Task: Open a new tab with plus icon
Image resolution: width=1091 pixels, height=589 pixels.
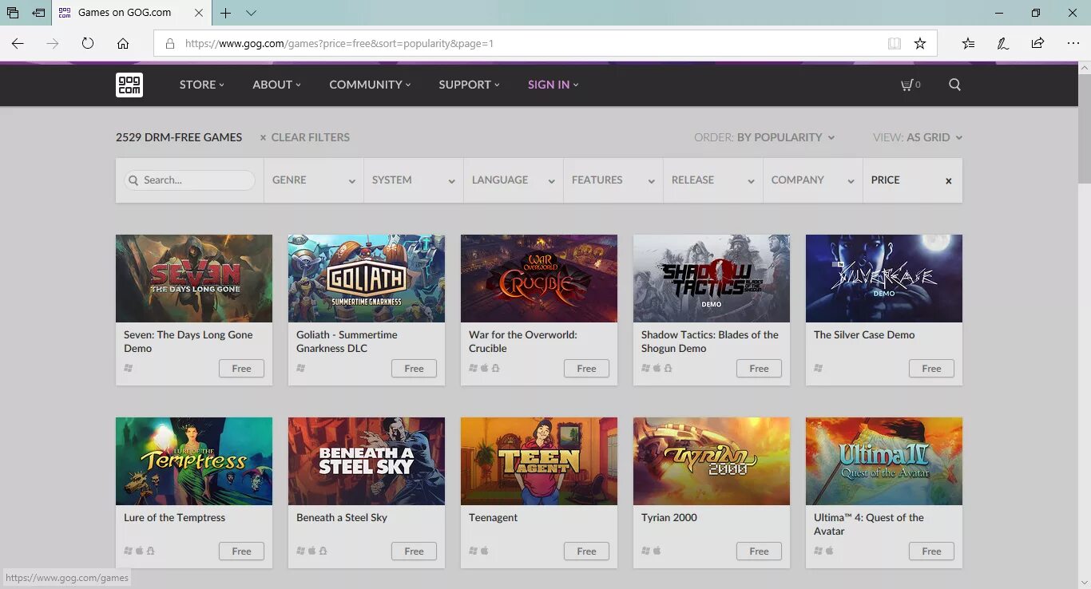Action: [226, 13]
